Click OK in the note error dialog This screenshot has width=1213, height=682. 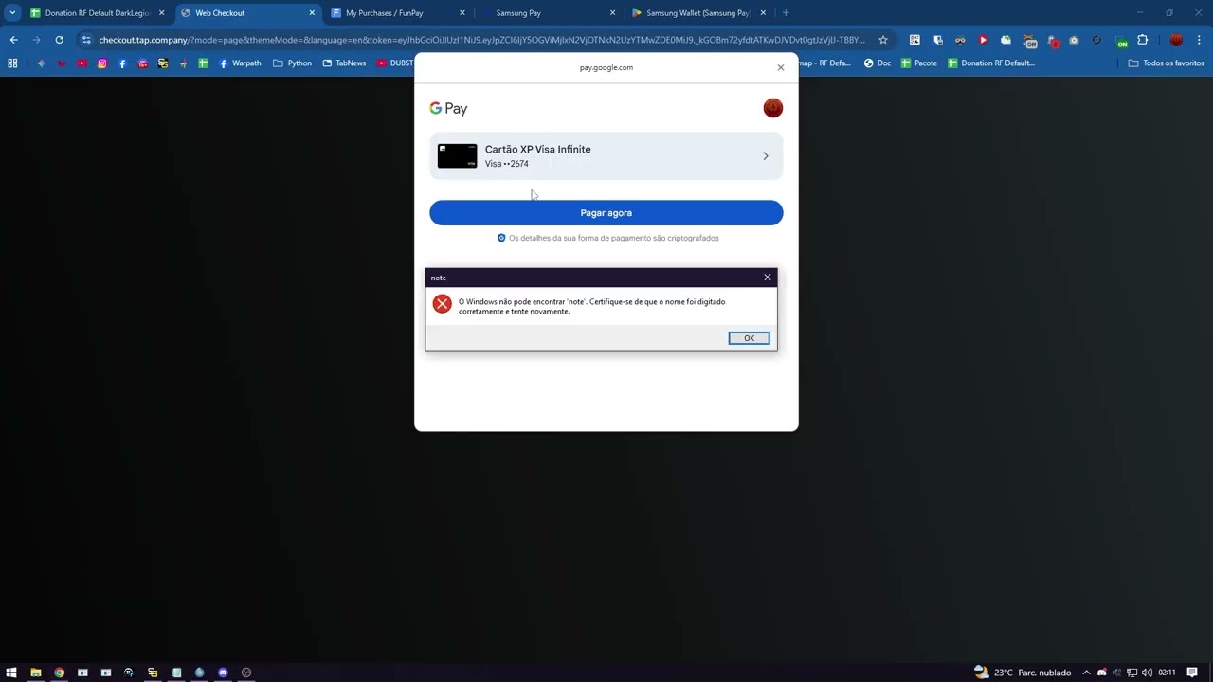point(749,338)
